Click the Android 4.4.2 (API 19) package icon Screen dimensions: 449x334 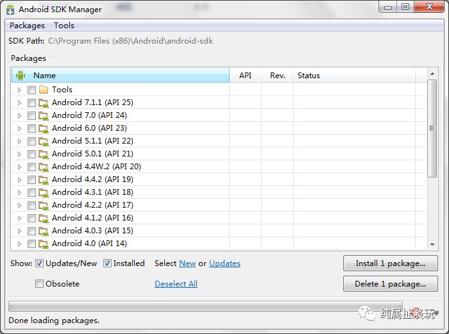[x=44, y=180]
